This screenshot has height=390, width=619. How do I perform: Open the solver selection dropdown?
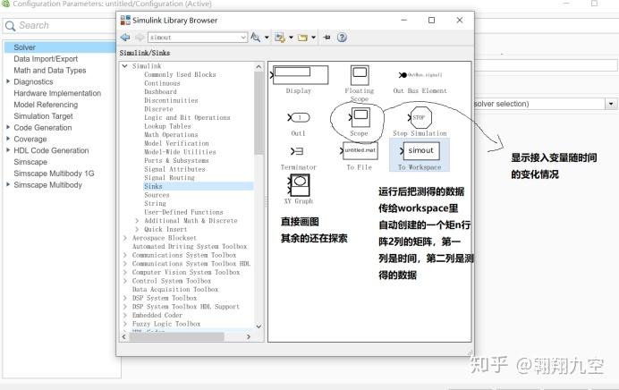tap(611, 104)
